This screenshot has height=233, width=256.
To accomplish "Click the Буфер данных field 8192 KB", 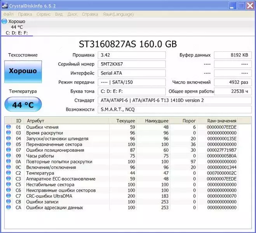I will pyautogui.click(x=233, y=55).
